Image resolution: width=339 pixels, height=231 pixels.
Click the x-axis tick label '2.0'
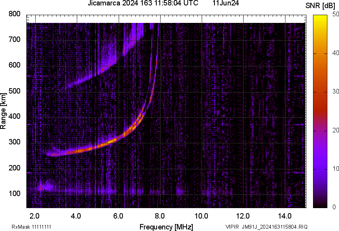coord(35,216)
